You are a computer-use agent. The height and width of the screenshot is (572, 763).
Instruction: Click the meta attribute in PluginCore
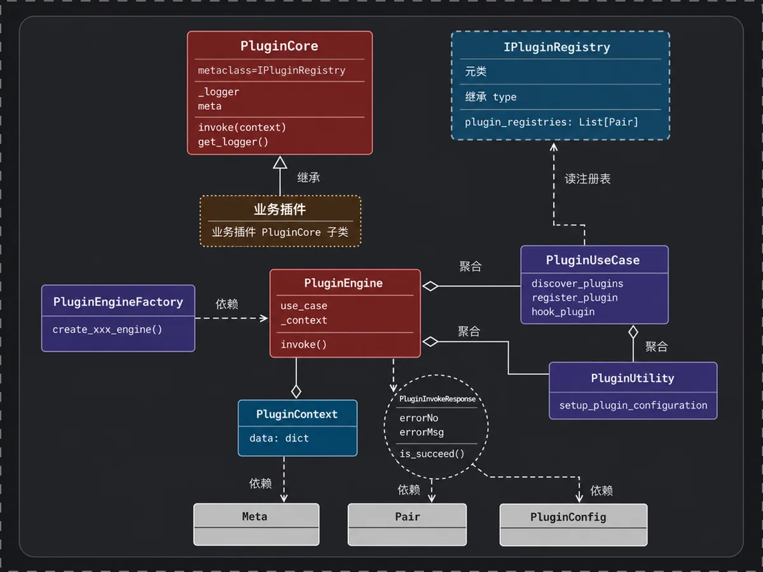pyautogui.click(x=209, y=106)
